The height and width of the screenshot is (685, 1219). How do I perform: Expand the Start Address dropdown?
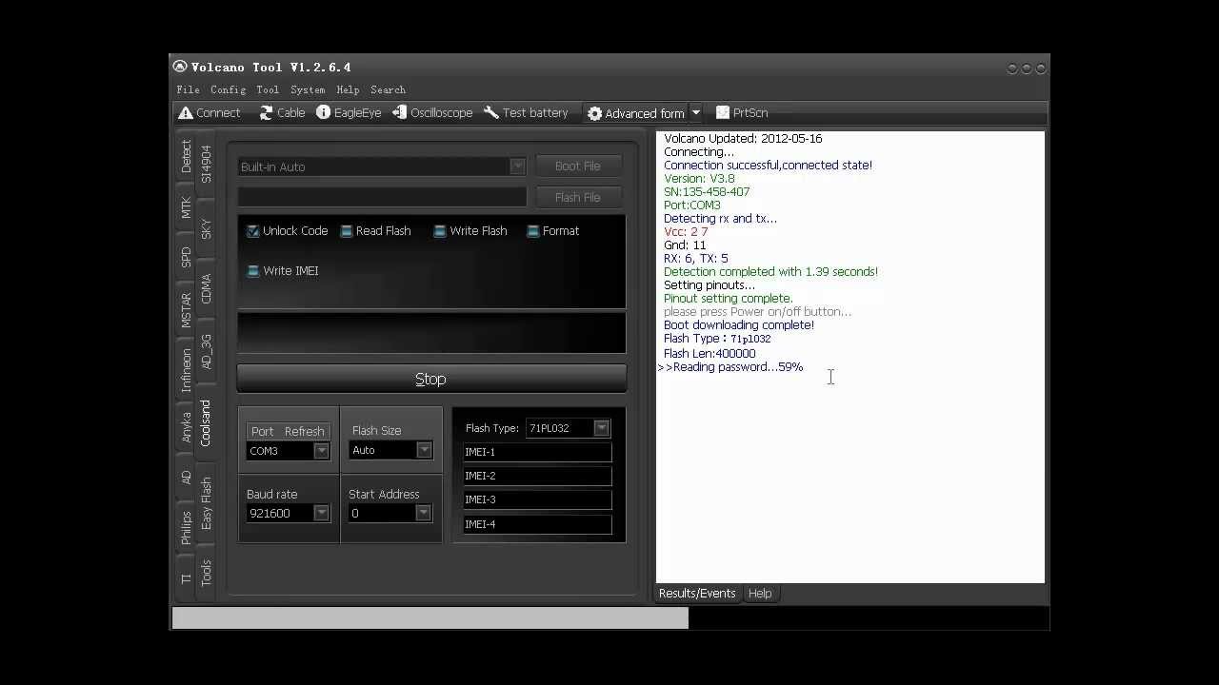click(x=424, y=513)
